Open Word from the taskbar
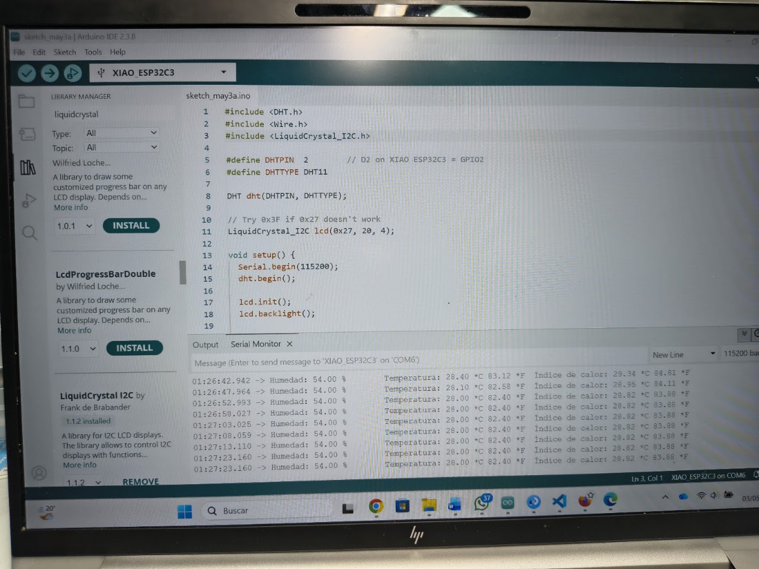The height and width of the screenshot is (569, 759). (454, 504)
